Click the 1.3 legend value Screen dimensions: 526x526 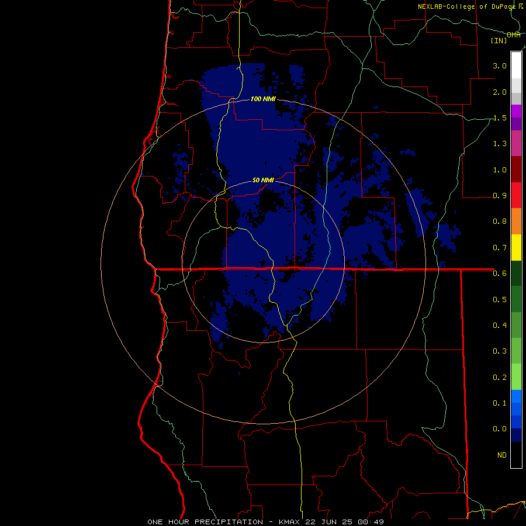[500, 144]
